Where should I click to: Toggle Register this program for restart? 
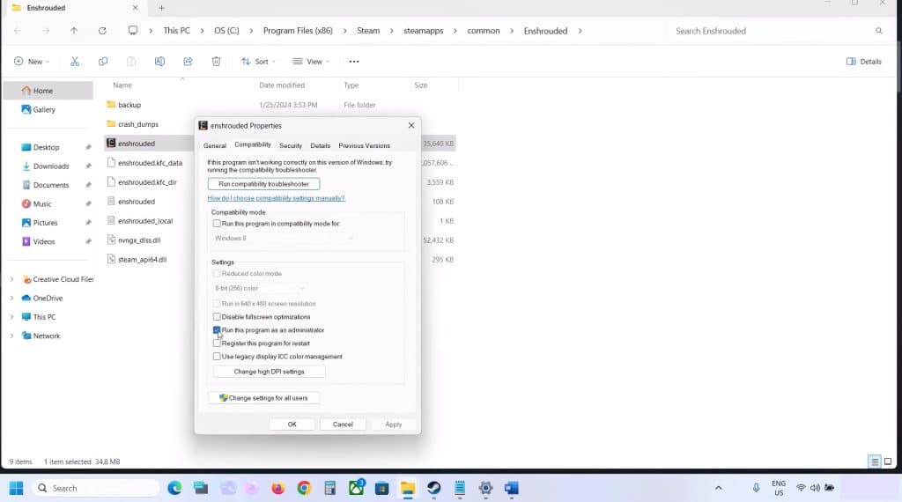pos(217,343)
